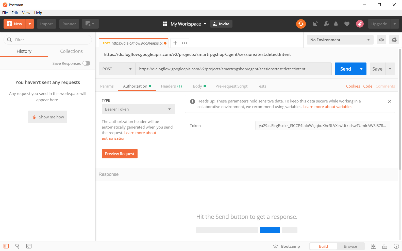Click the Import button
The height and width of the screenshot is (251, 402).
pos(46,24)
